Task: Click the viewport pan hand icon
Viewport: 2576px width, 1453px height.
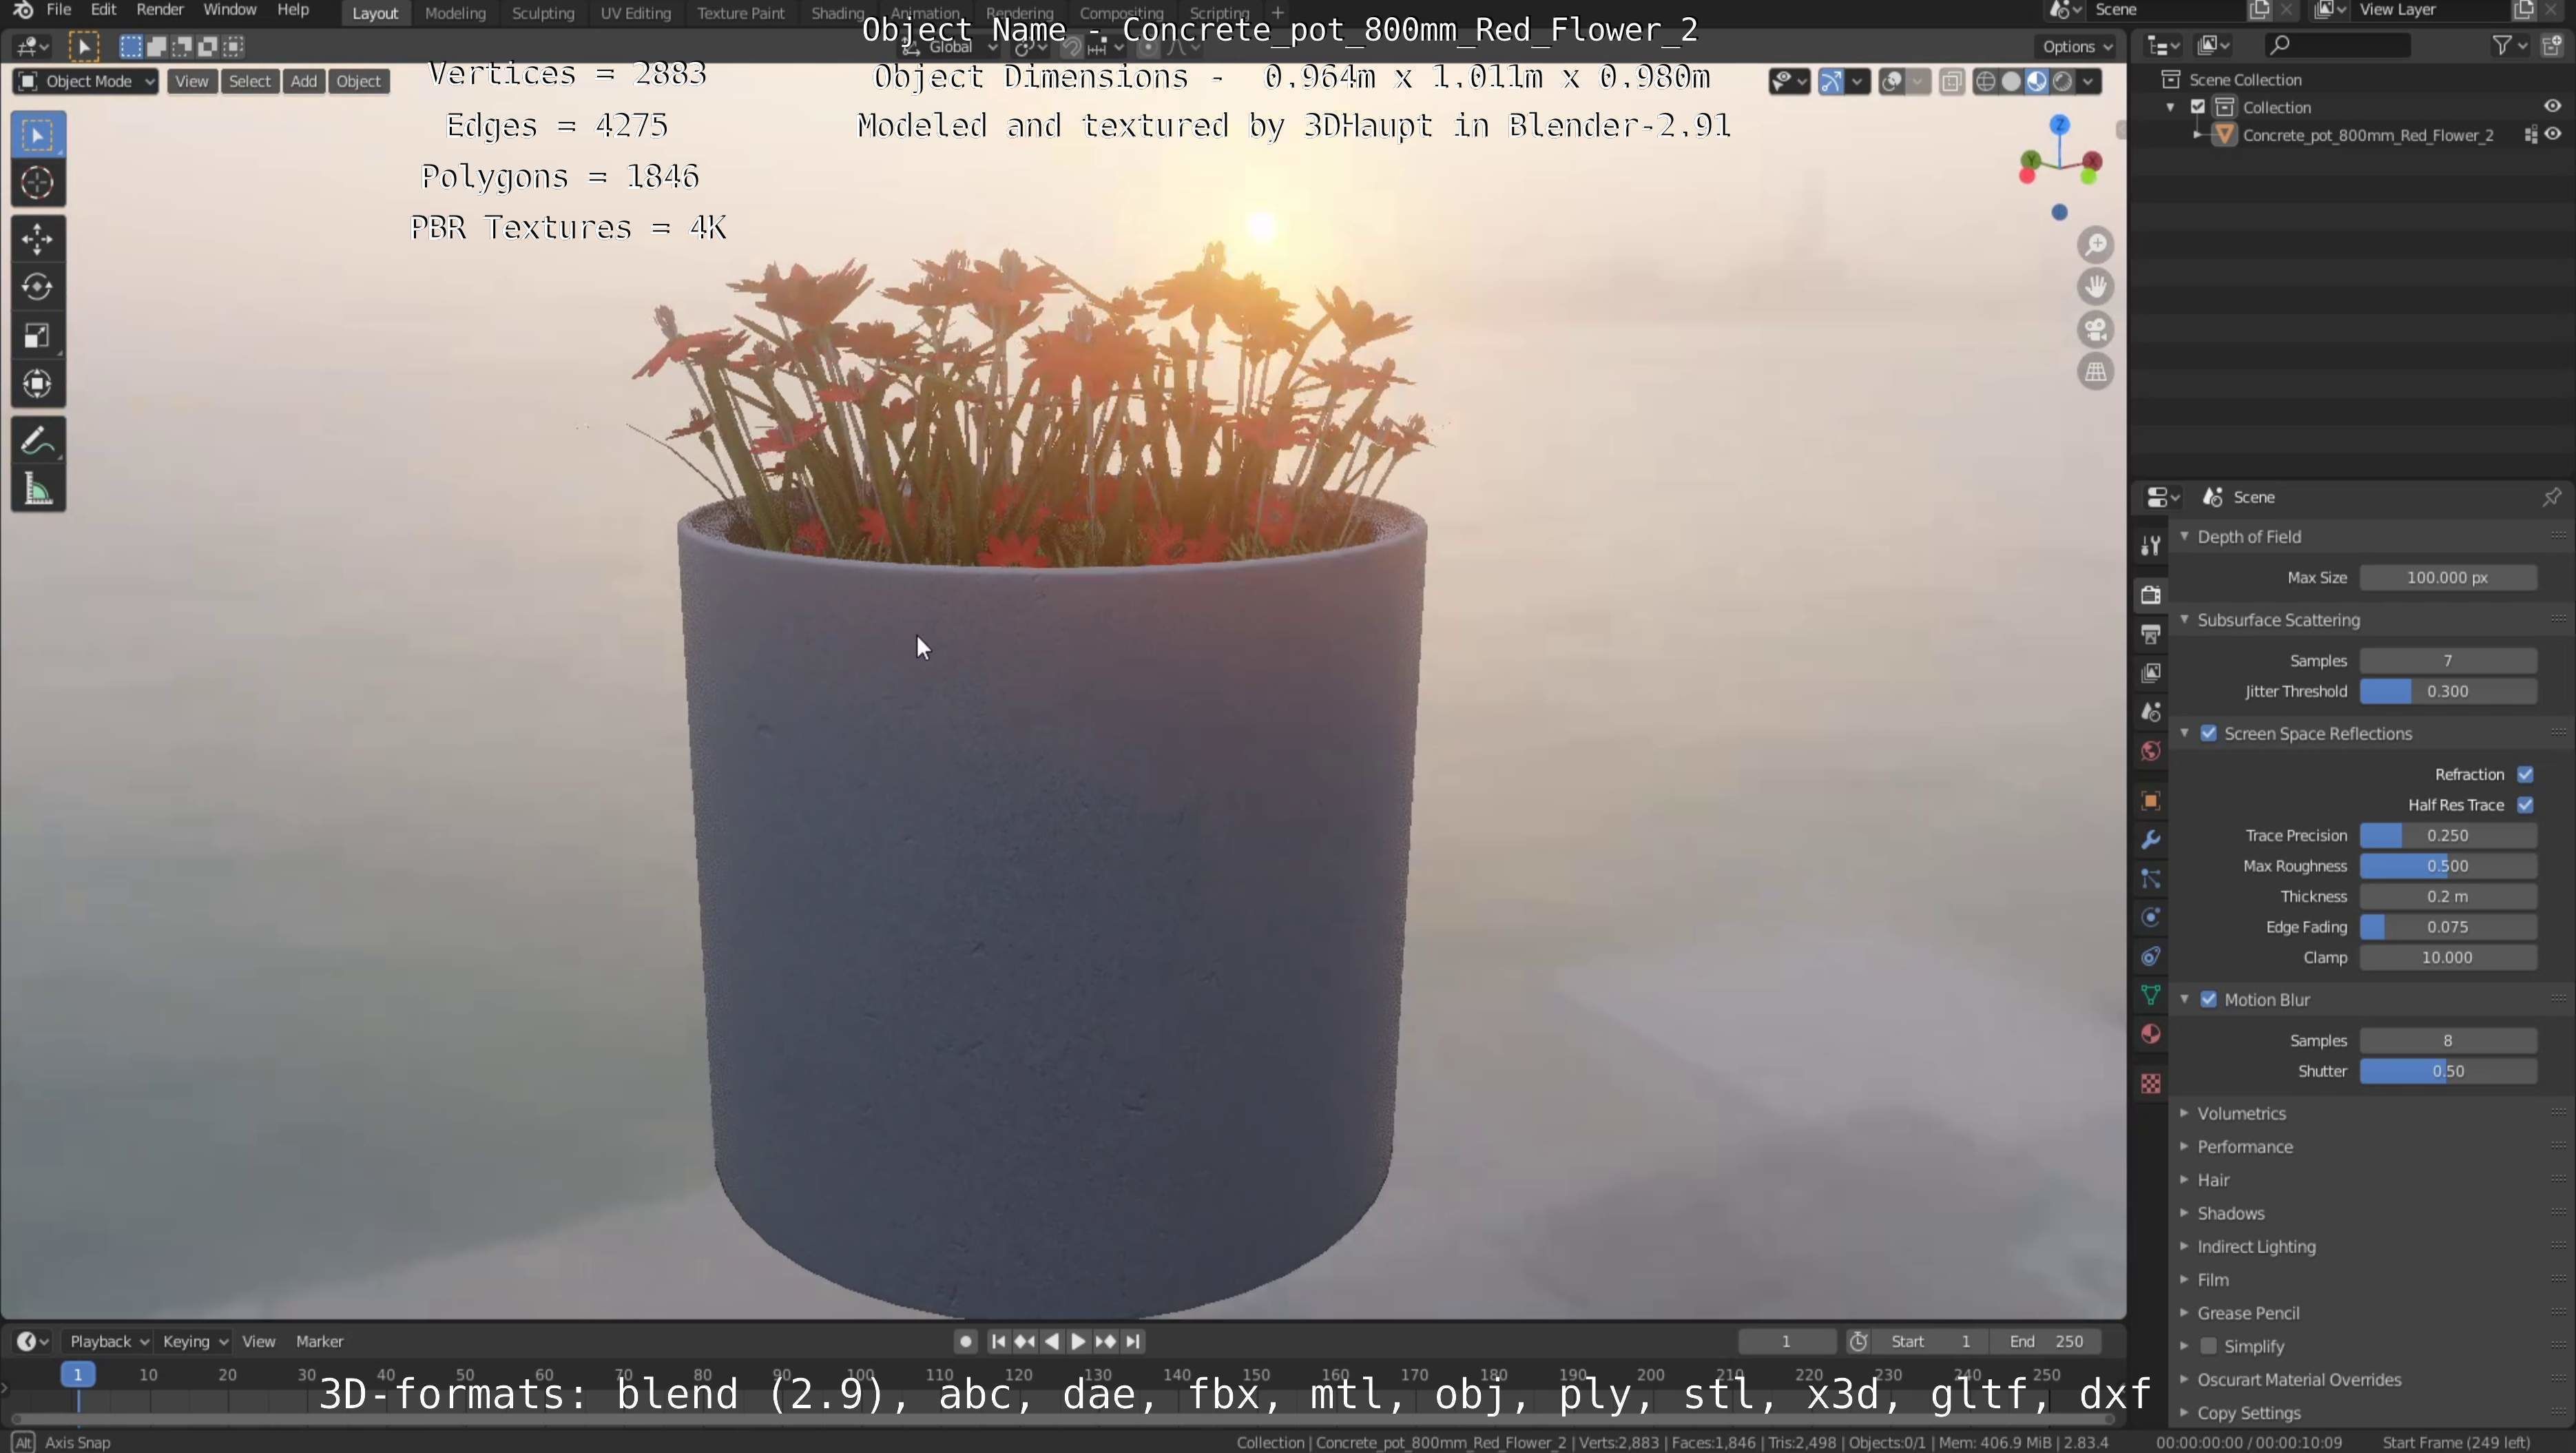Action: pyautogui.click(x=2095, y=287)
